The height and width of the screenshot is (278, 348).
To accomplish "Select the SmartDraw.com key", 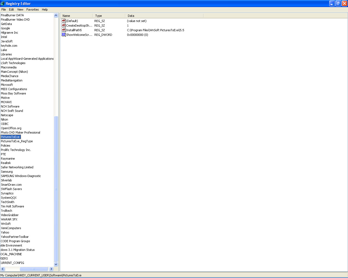I will (11, 185).
